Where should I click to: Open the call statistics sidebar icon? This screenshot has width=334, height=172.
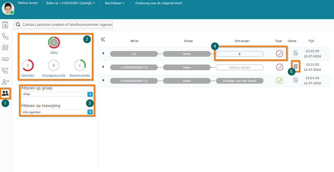coord(5,71)
